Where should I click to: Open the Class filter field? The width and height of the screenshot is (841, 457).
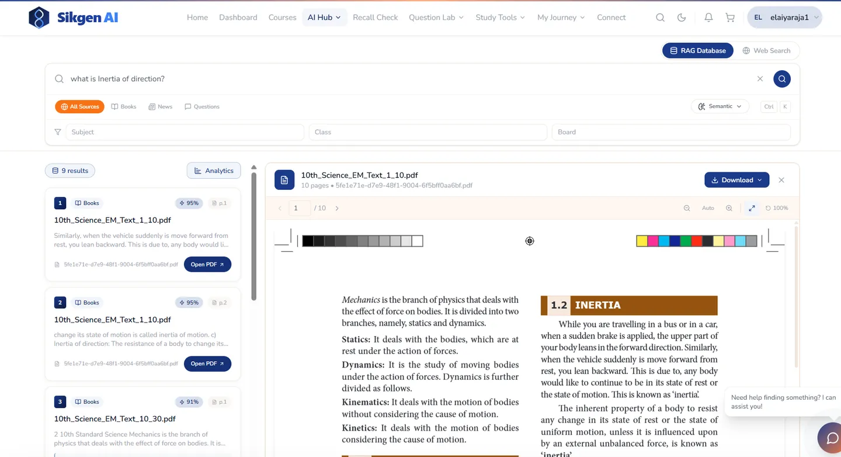point(428,132)
